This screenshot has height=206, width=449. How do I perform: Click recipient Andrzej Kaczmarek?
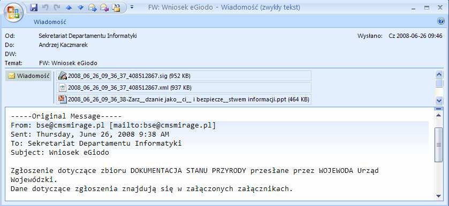coord(63,45)
